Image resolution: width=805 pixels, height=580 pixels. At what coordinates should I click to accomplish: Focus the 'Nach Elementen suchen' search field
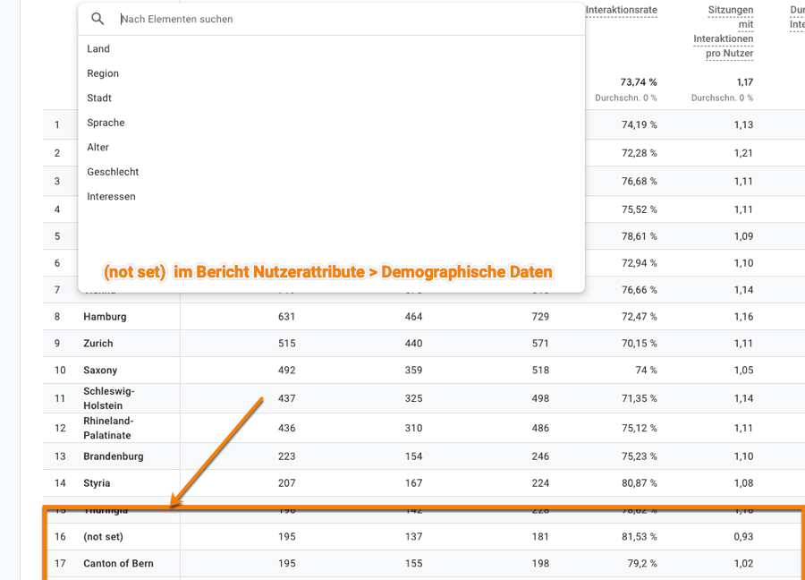tap(340, 19)
